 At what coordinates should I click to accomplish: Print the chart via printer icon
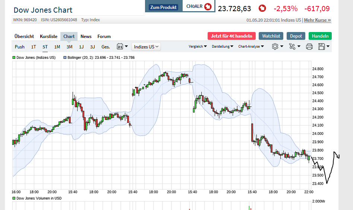[309, 47]
